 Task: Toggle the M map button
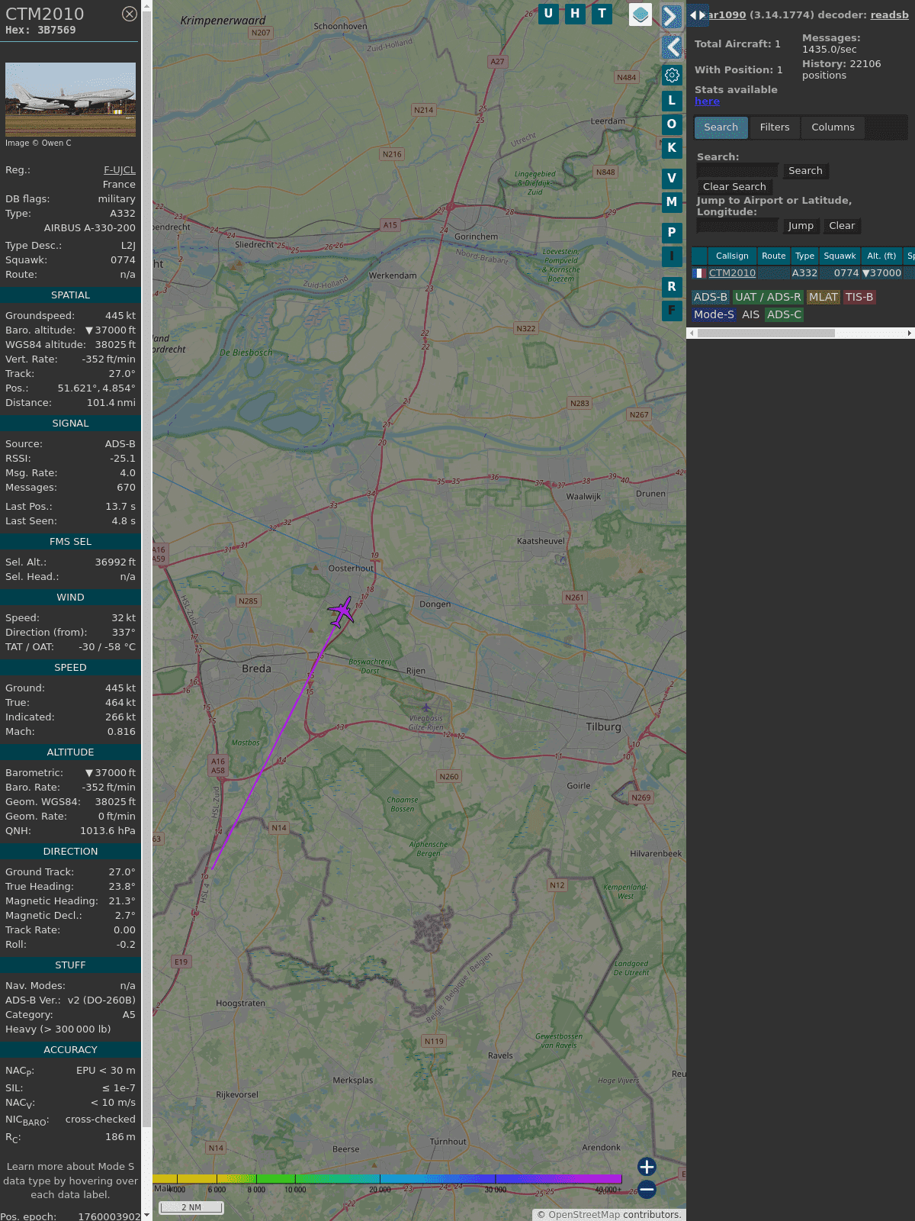point(672,202)
